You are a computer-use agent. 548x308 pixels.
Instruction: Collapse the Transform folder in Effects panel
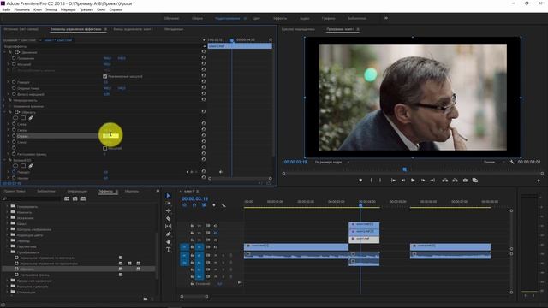point(8,252)
